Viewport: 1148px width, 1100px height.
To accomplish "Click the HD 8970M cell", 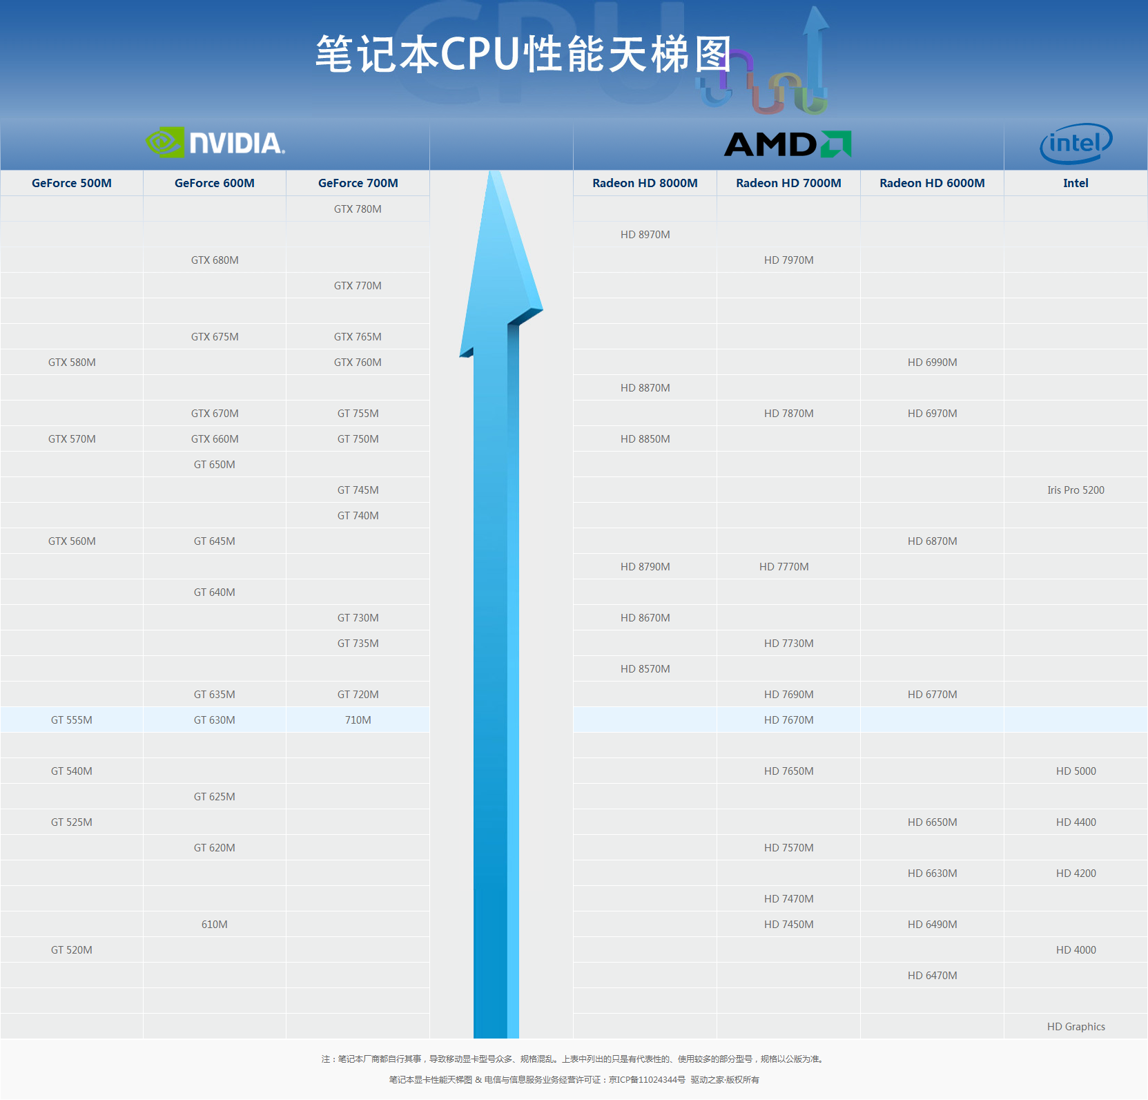I will pyautogui.click(x=645, y=235).
